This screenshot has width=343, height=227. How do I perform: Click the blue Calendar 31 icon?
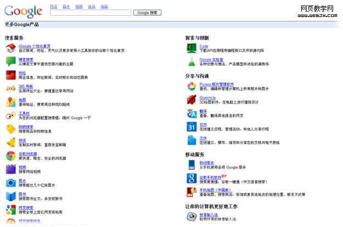[x=192, y=126]
